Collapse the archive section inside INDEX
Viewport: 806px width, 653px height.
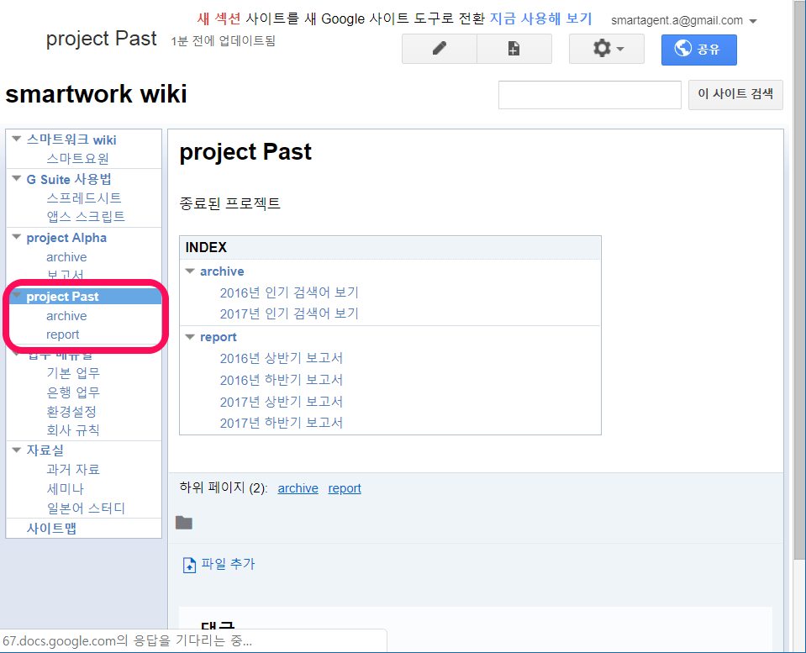[189, 271]
